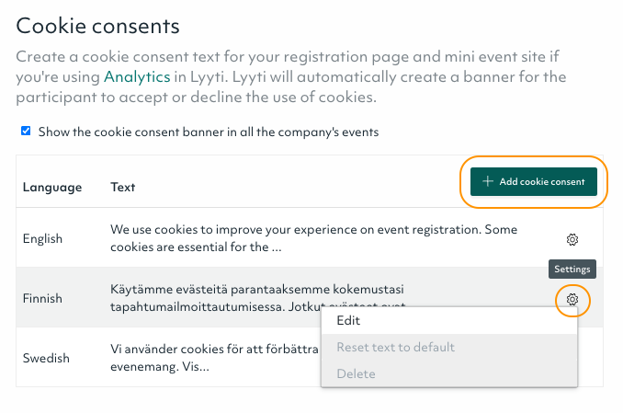Uncheck the show cookie consent banner checkbox
The width and height of the screenshot is (623, 413).
[x=26, y=131]
